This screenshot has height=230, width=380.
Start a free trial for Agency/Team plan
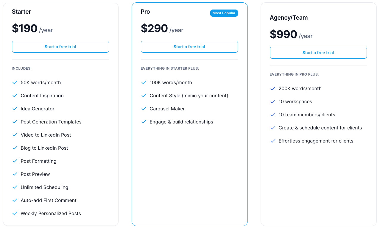coord(318,53)
